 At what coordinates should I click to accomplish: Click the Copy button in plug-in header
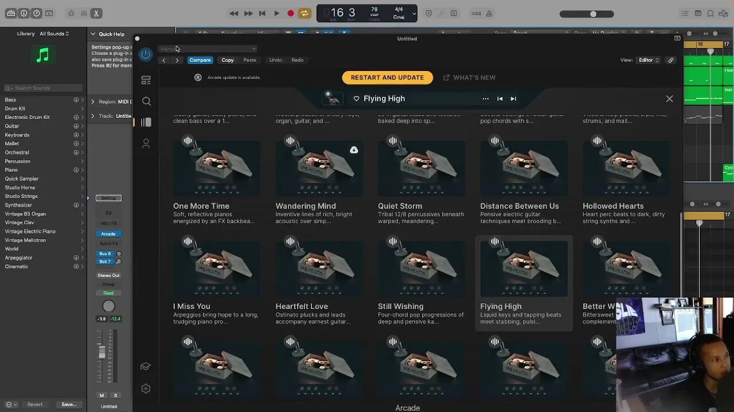(x=228, y=60)
